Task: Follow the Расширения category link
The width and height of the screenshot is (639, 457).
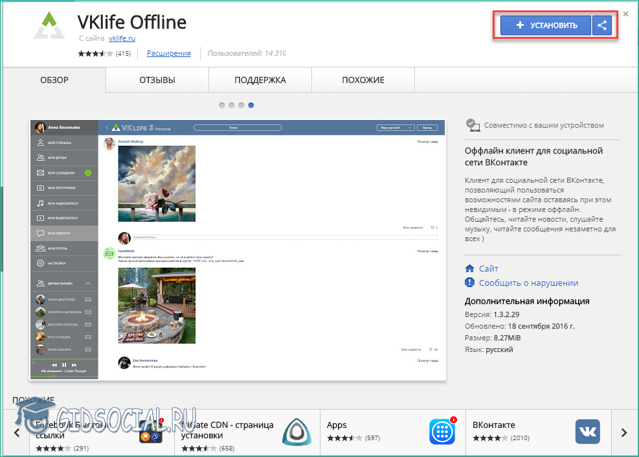Action: click(x=168, y=53)
